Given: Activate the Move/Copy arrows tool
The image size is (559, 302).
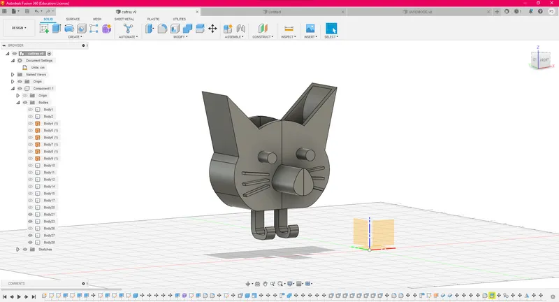Looking at the screenshot, I should pyautogui.click(x=212, y=29).
